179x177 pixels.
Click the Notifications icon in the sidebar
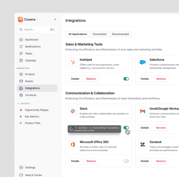click(21, 46)
